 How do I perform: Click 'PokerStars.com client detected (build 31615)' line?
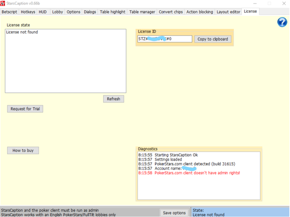tap(186, 164)
